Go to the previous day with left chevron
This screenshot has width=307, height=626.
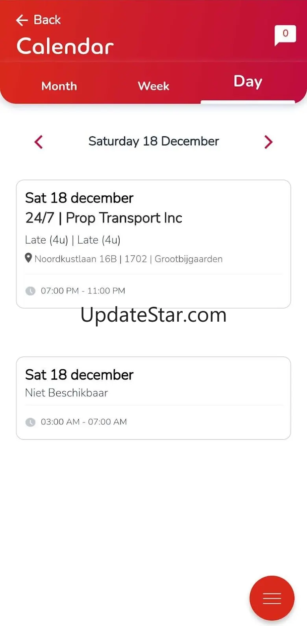[x=39, y=142]
